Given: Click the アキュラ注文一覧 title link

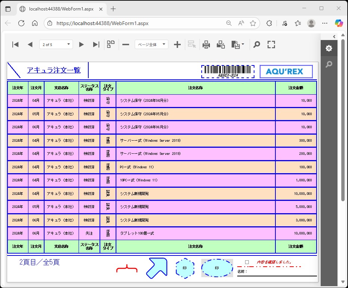Looking at the screenshot, I should [54, 70].
